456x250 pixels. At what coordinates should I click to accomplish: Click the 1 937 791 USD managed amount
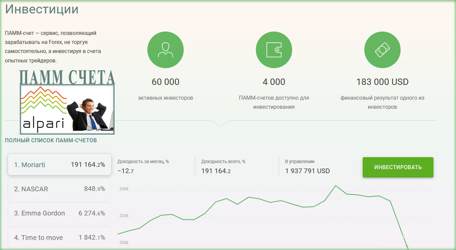[307, 171]
